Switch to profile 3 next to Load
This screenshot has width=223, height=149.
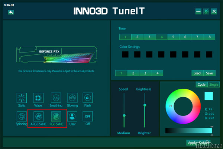145,73
